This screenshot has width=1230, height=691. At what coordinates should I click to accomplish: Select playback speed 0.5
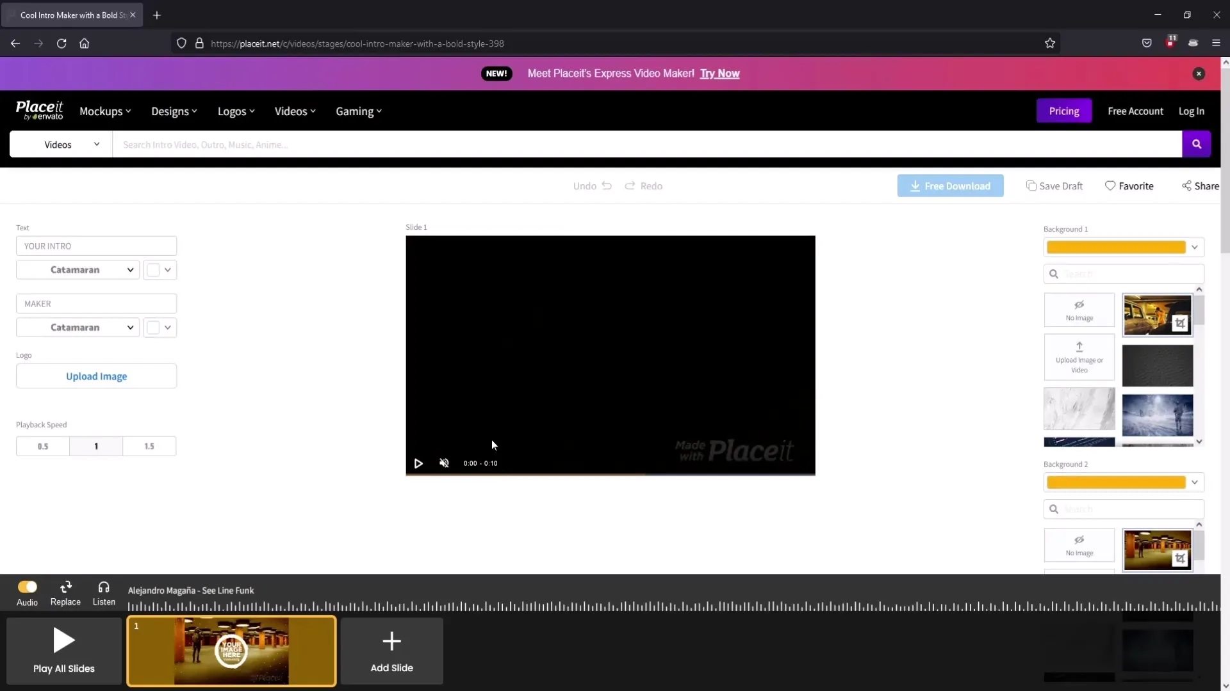tap(43, 445)
